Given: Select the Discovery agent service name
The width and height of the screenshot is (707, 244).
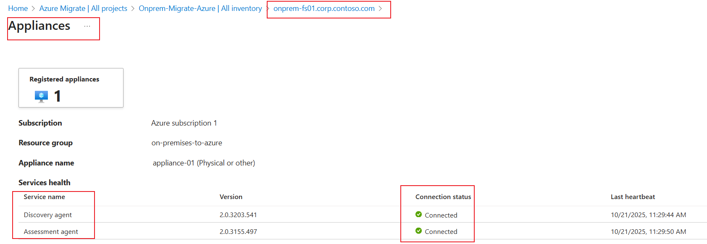Looking at the screenshot, I should 47,215.
